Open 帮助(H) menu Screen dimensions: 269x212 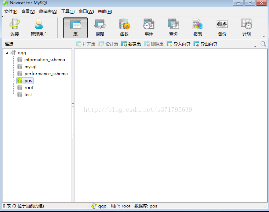(x=105, y=12)
